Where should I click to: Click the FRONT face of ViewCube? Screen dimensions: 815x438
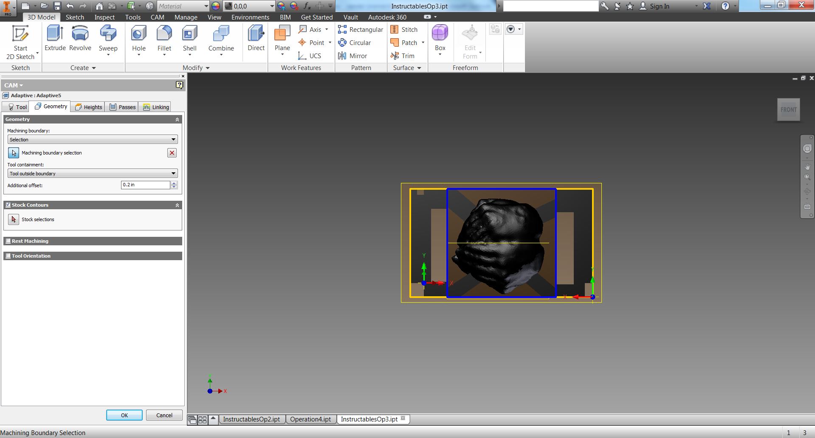789,109
